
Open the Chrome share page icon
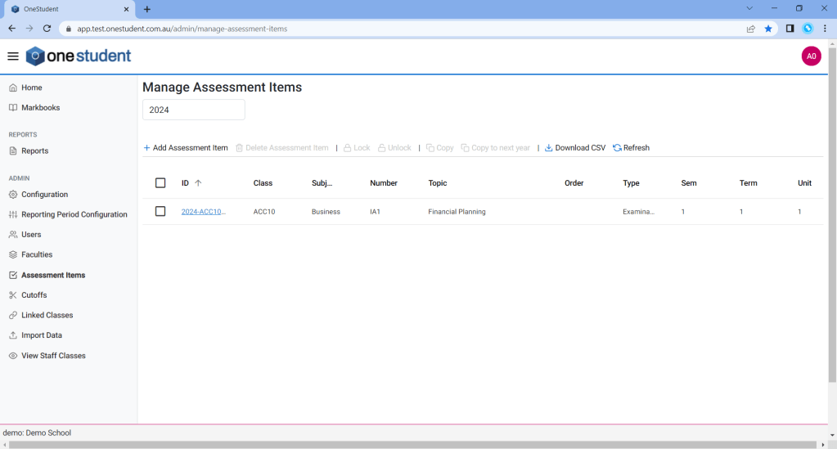point(750,29)
